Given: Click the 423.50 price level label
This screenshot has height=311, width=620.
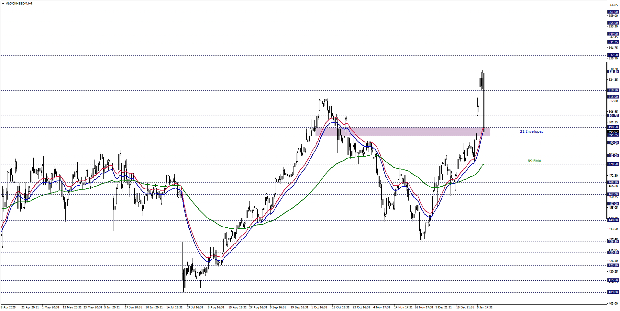Looking at the screenshot, I should (613, 265).
